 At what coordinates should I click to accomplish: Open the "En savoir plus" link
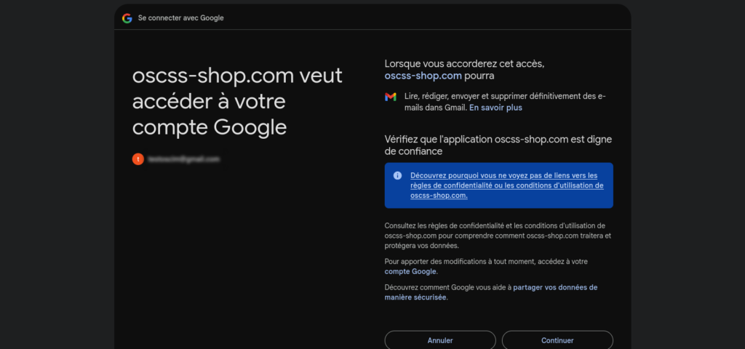click(x=495, y=108)
